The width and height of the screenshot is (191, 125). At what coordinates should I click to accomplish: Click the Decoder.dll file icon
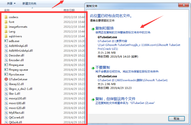click(6, 56)
